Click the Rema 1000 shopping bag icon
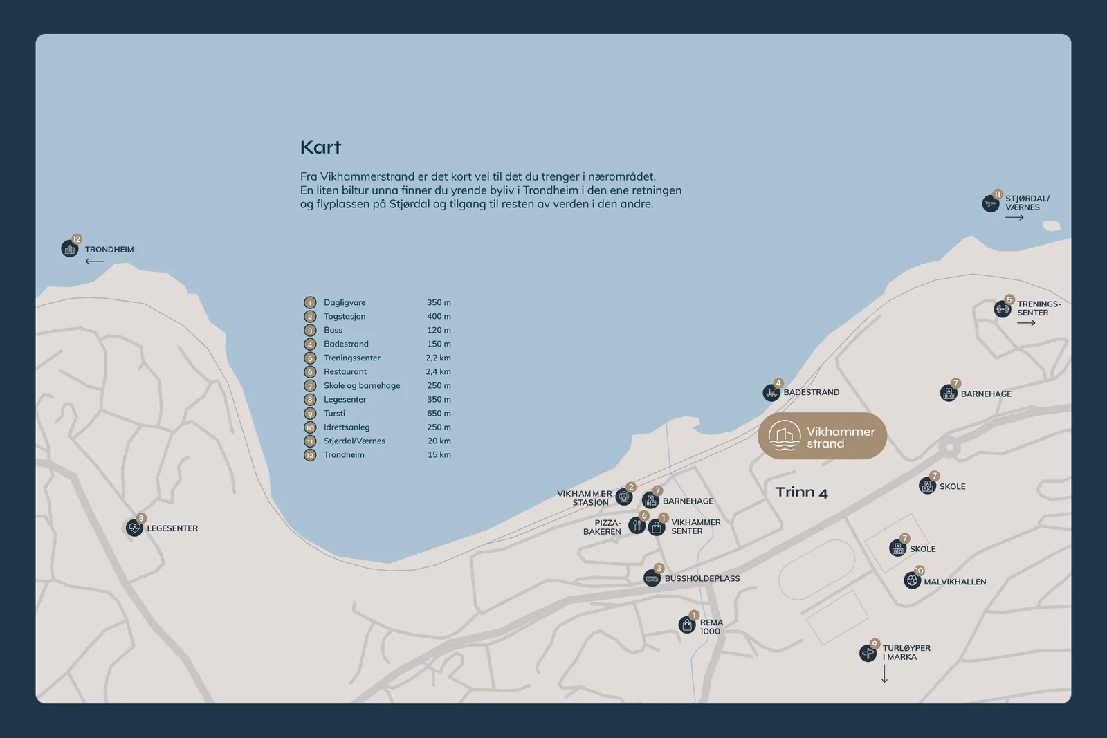Screen dimensions: 1107x738 [687, 625]
